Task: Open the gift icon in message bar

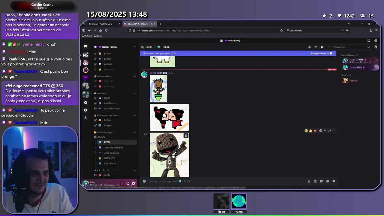Action: pos(309,181)
